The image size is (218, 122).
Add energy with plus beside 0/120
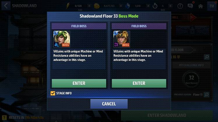89,6
